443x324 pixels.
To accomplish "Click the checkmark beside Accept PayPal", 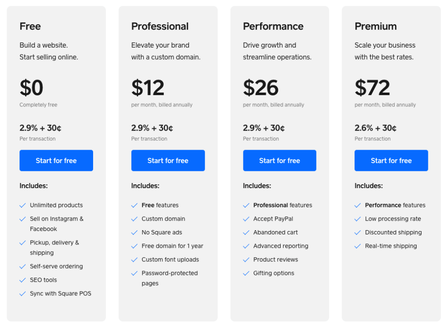I will click(x=246, y=219).
